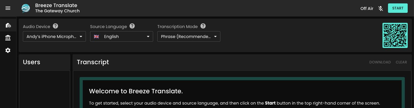Screen dimensions: 414x108
Task: Click The Gateway Church name
Action: coord(57,11)
